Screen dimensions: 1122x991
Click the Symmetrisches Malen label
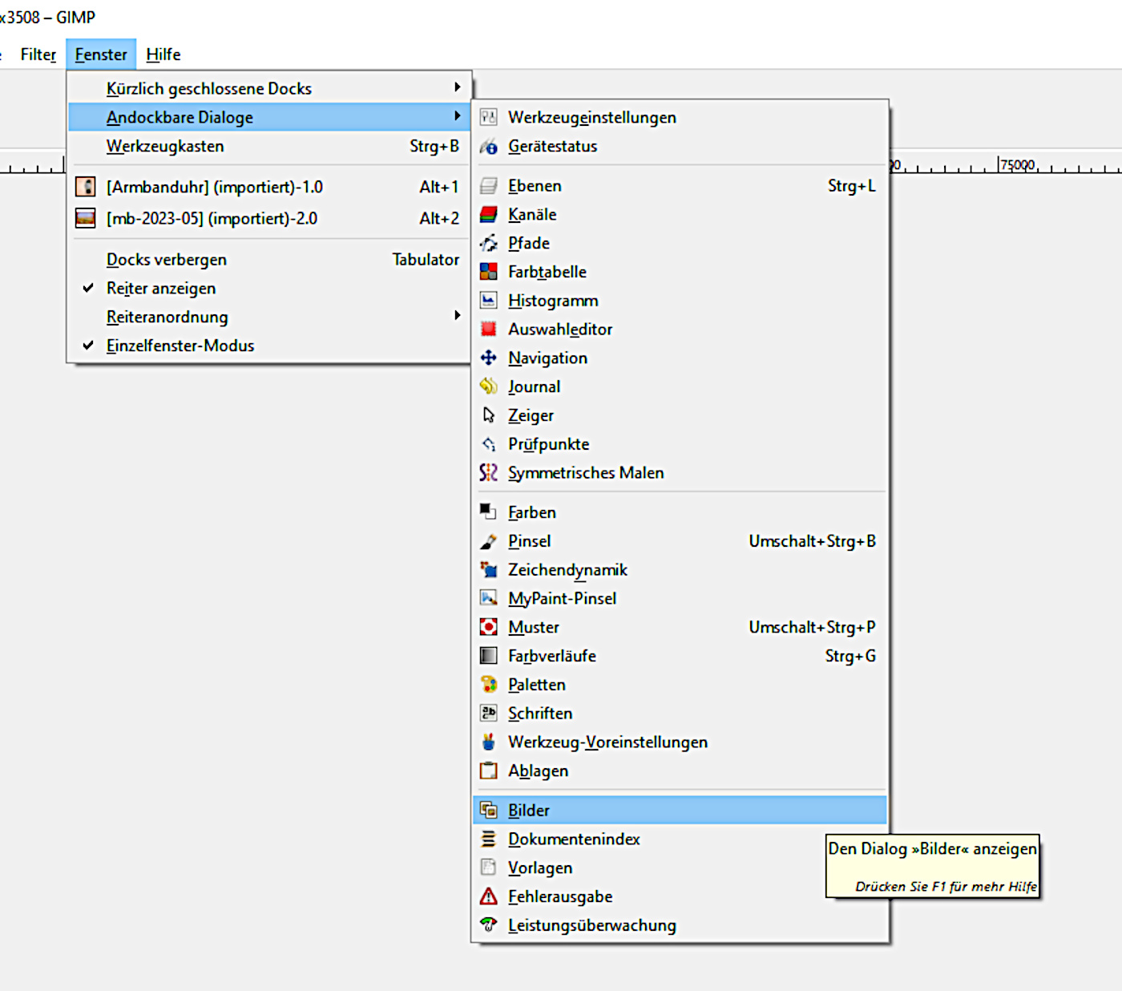coord(586,473)
